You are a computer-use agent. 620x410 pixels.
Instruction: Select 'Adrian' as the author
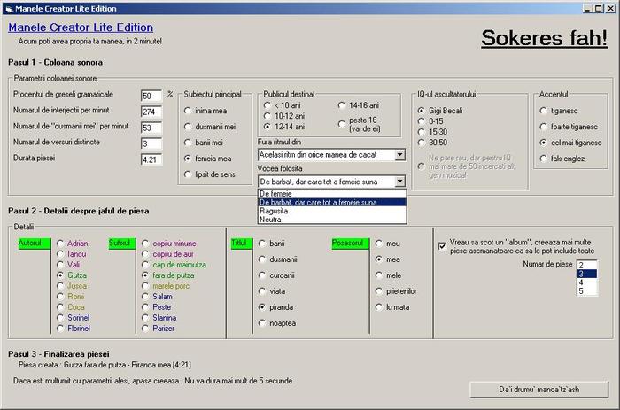60,243
